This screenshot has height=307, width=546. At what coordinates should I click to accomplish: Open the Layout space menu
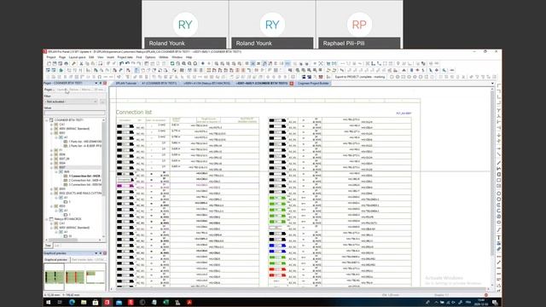[77, 57]
